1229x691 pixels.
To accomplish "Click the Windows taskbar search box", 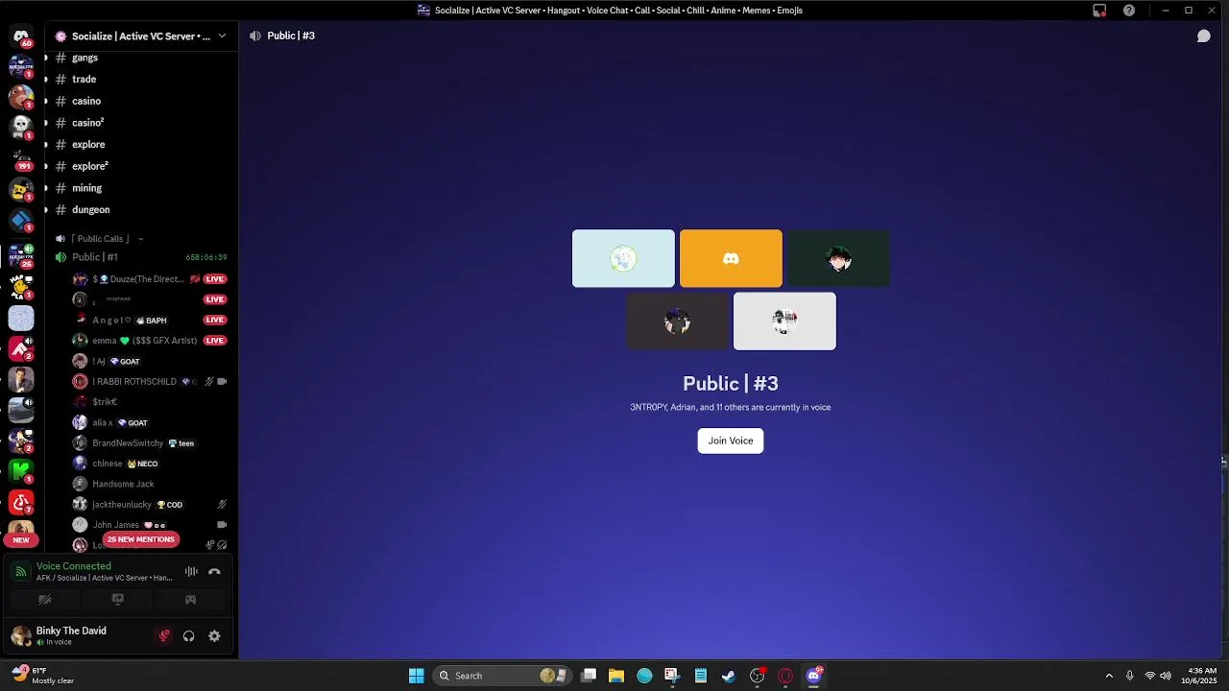I will [x=502, y=676].
